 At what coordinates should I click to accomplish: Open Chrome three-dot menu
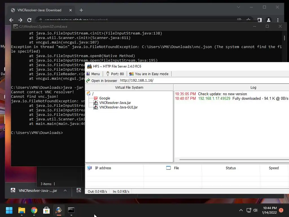(x=278, y=20)
